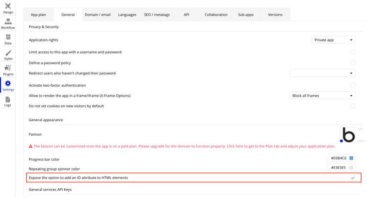Click the favicon upgrade plan warning link
This screenshot has width=367, height=198.
(184, 146)
